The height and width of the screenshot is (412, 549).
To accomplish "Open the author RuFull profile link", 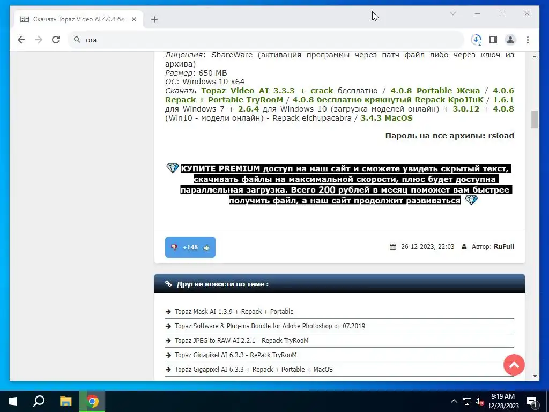I will click(x=504, y=247).
